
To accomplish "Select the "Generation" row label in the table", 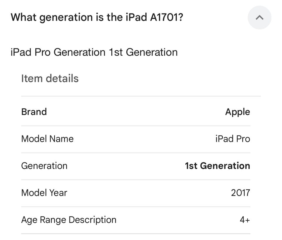I will click(44, 166).
